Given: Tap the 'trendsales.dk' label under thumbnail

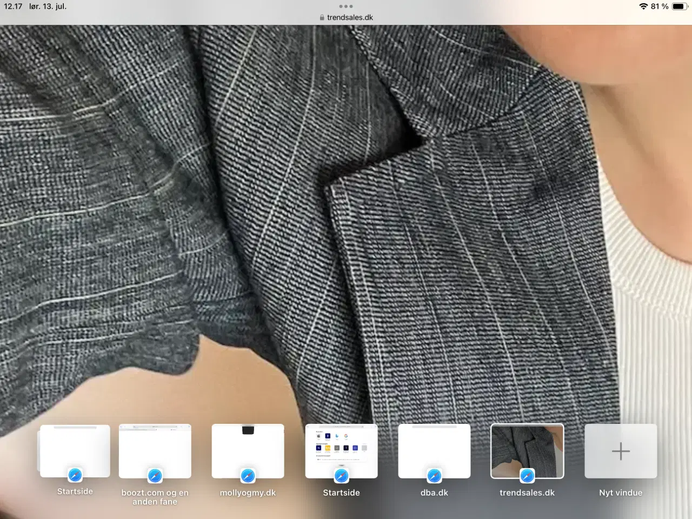Looking at the screenshot, I should [527, 493].
